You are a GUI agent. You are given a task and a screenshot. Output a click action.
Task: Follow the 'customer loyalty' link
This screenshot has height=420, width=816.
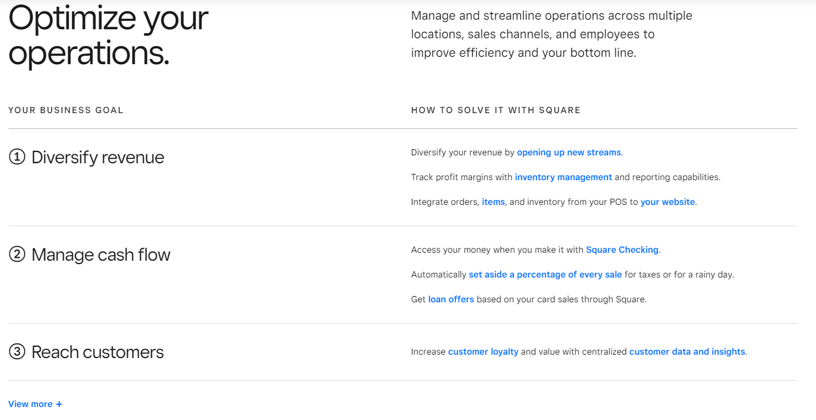483,352
